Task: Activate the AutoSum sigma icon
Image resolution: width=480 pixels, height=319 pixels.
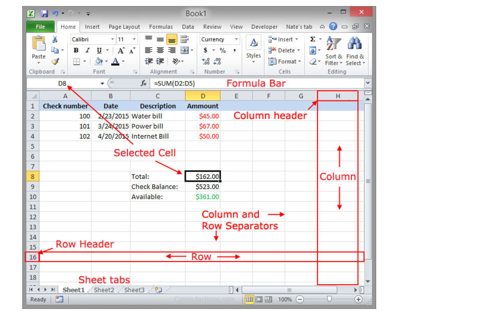Action: click(312, 38)
